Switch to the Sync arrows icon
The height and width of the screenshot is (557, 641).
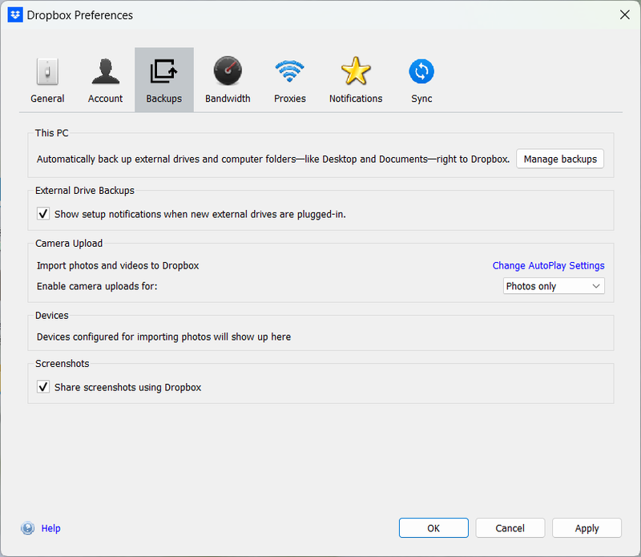(421, 72)
